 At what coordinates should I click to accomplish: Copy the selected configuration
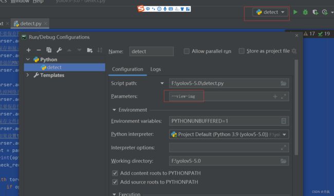pos(49,50)
